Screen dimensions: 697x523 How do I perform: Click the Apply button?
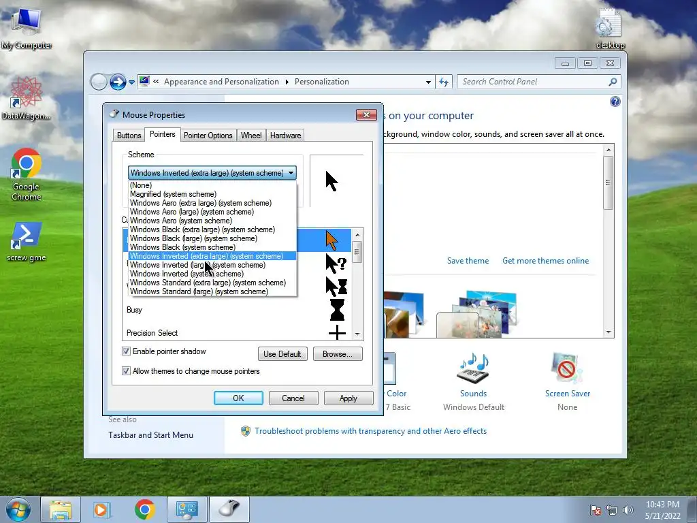[x=348, y=398]
